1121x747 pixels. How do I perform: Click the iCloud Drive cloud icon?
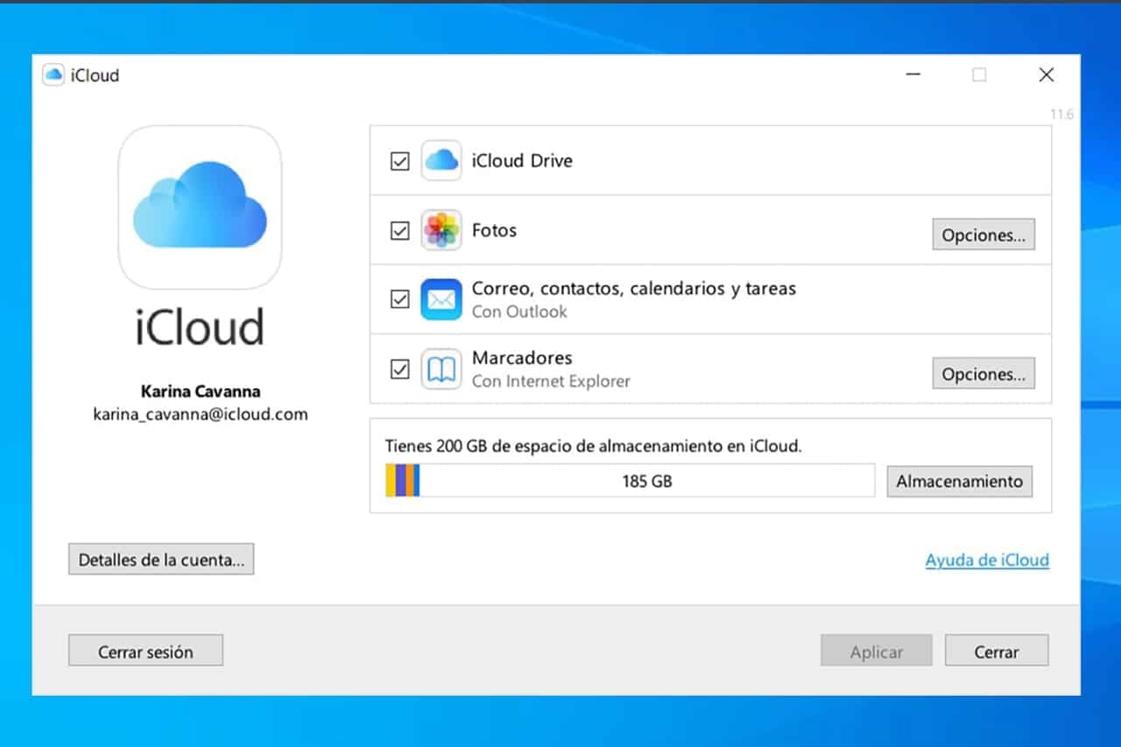pos(441,161)
